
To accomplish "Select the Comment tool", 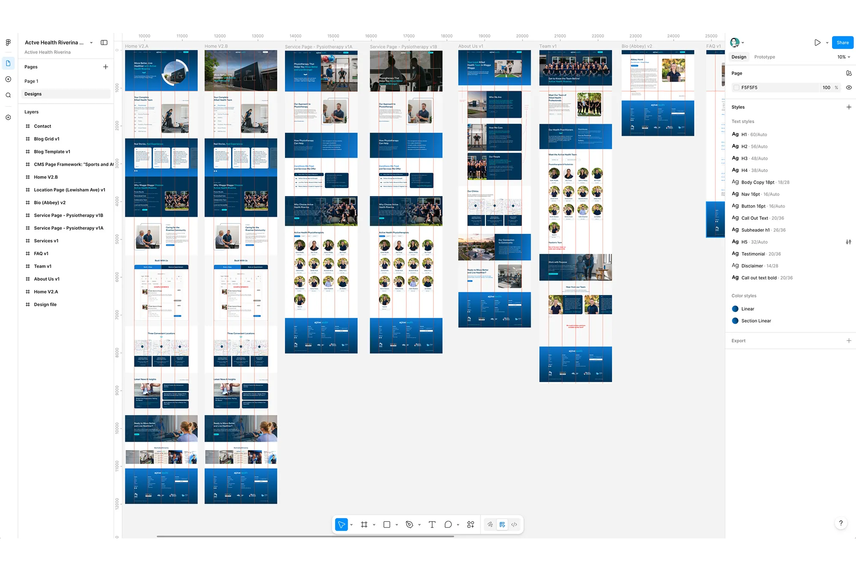I will pyautogui.click(x=448, y=524).
